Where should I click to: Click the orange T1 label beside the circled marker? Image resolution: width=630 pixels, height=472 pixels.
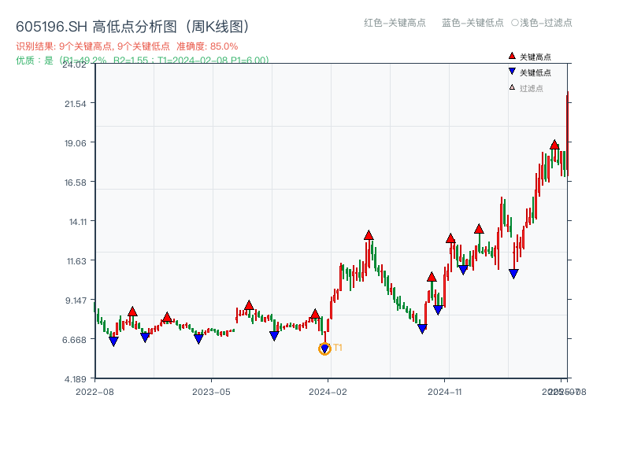(338, 348)
